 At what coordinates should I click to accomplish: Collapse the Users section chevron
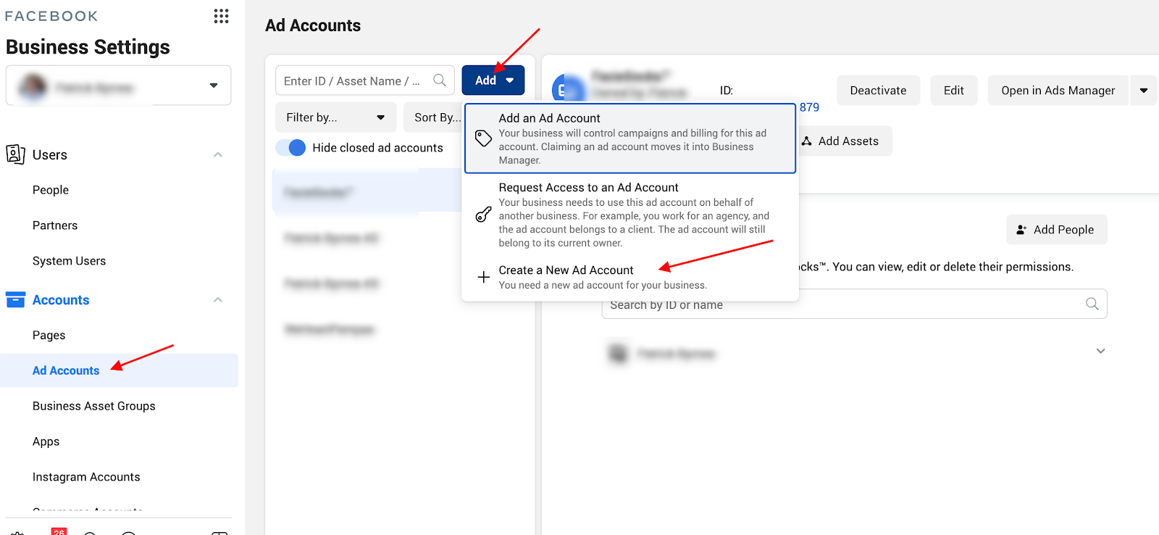[218, 154]
